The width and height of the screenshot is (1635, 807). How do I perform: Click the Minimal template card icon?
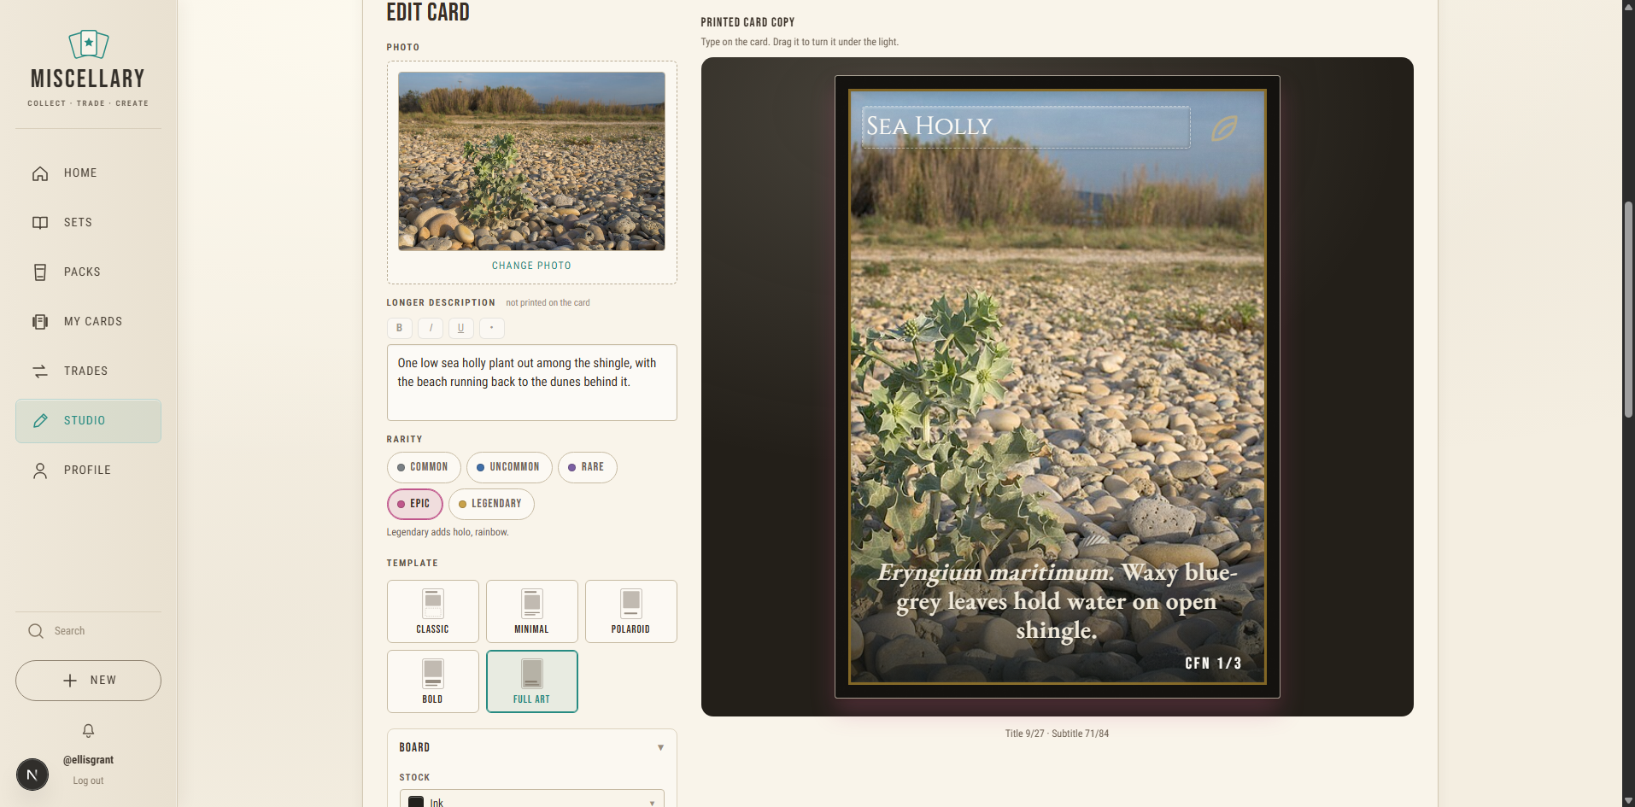(532, 604)
